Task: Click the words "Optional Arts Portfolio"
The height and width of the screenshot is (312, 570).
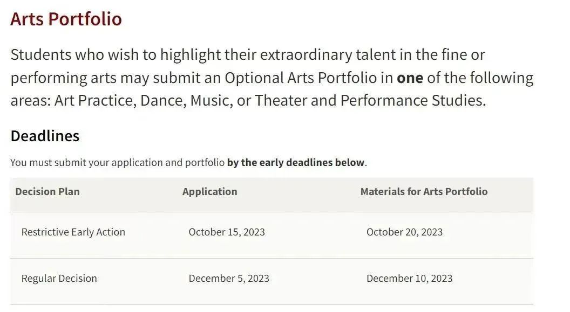Action: (301, 78)
